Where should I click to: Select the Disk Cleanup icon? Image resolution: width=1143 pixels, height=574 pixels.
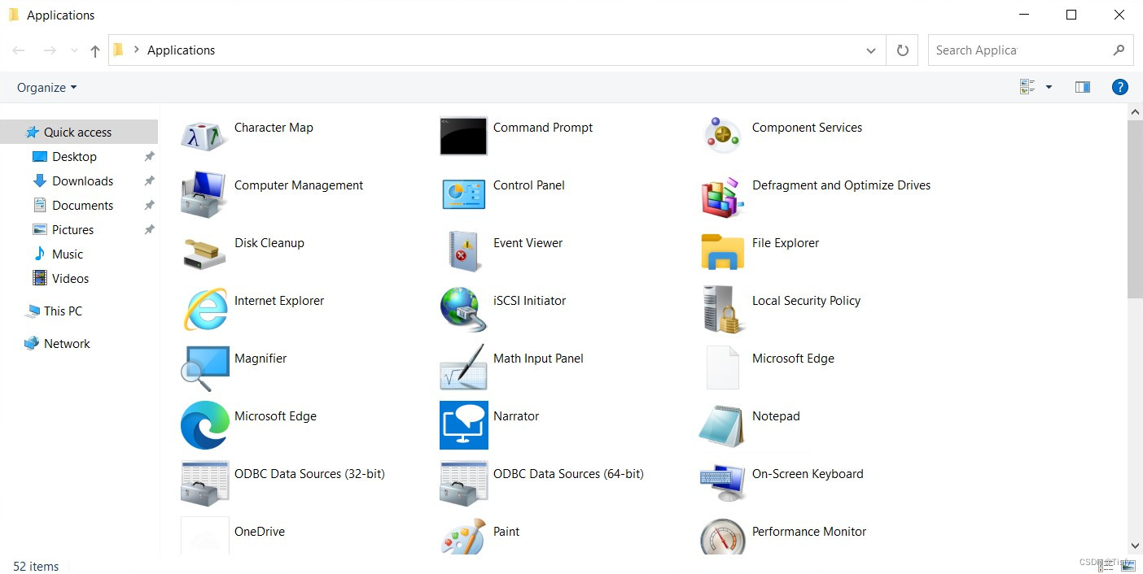click(204, 252)
